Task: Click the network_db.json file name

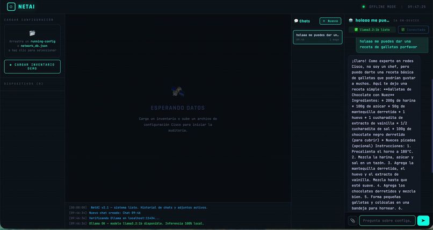Action: [x=34, y=46]
